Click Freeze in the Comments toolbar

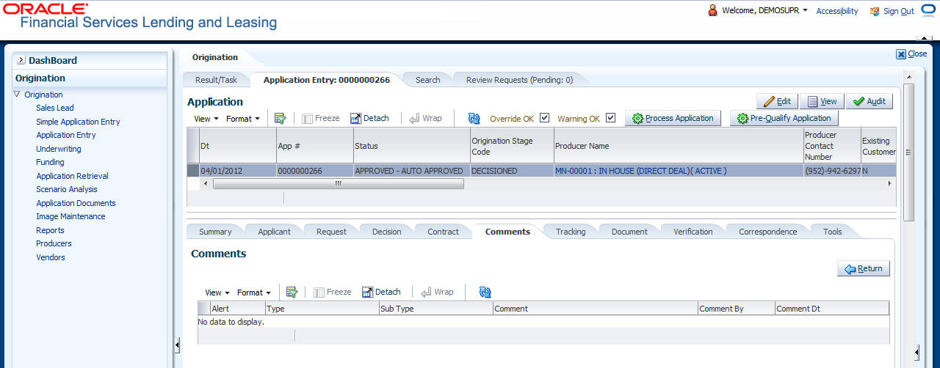pos(332,292)
